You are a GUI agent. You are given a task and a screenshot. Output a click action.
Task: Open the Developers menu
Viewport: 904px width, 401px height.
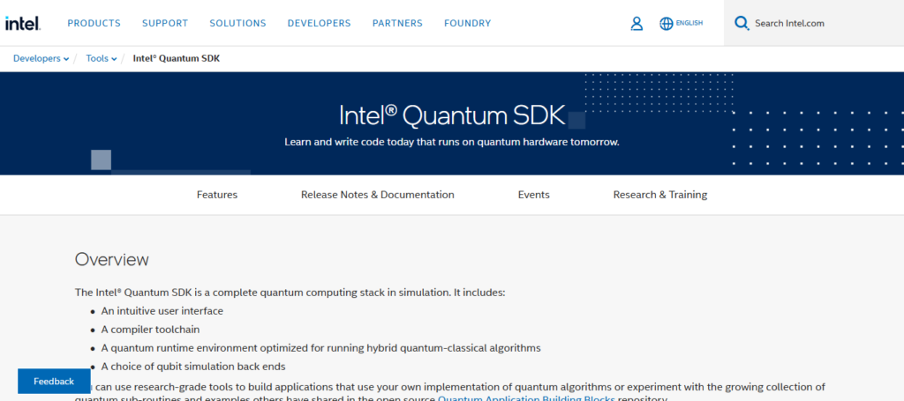coord(319,23)
